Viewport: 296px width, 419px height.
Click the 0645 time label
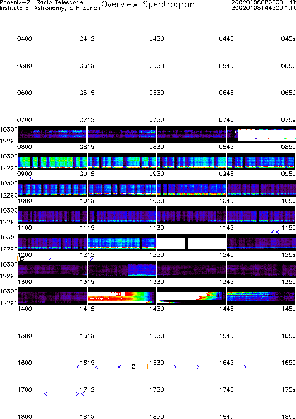click(x=227, y=93)
